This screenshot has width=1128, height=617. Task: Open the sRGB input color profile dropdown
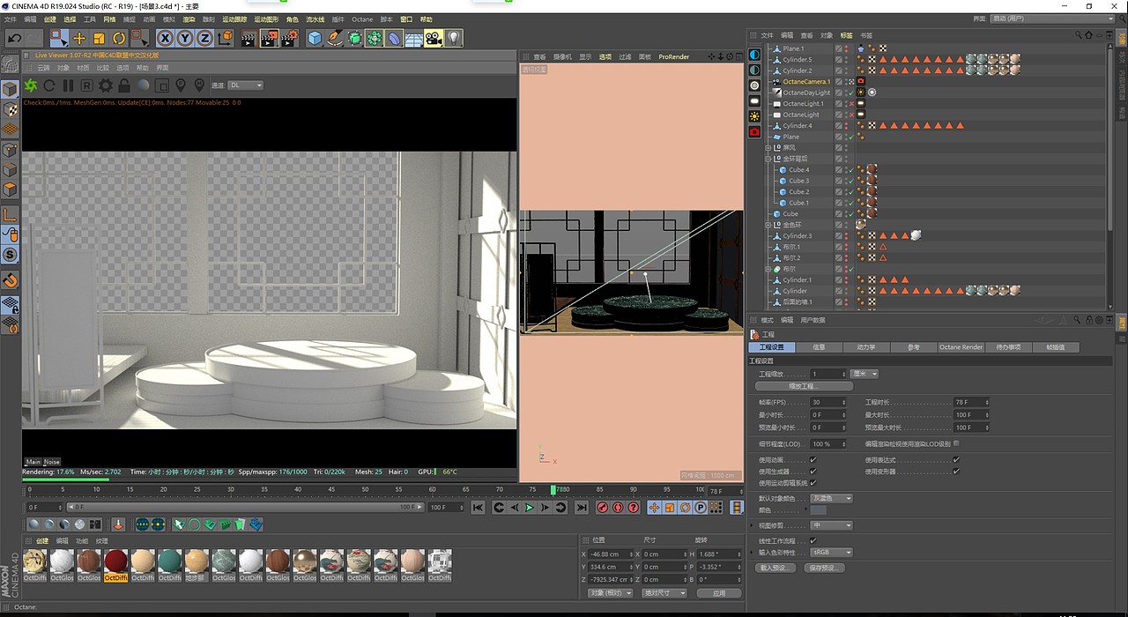(x=832, y=553)
